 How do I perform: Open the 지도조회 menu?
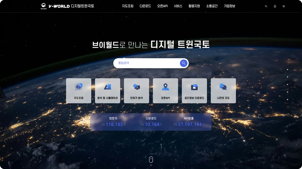(128, 6)
